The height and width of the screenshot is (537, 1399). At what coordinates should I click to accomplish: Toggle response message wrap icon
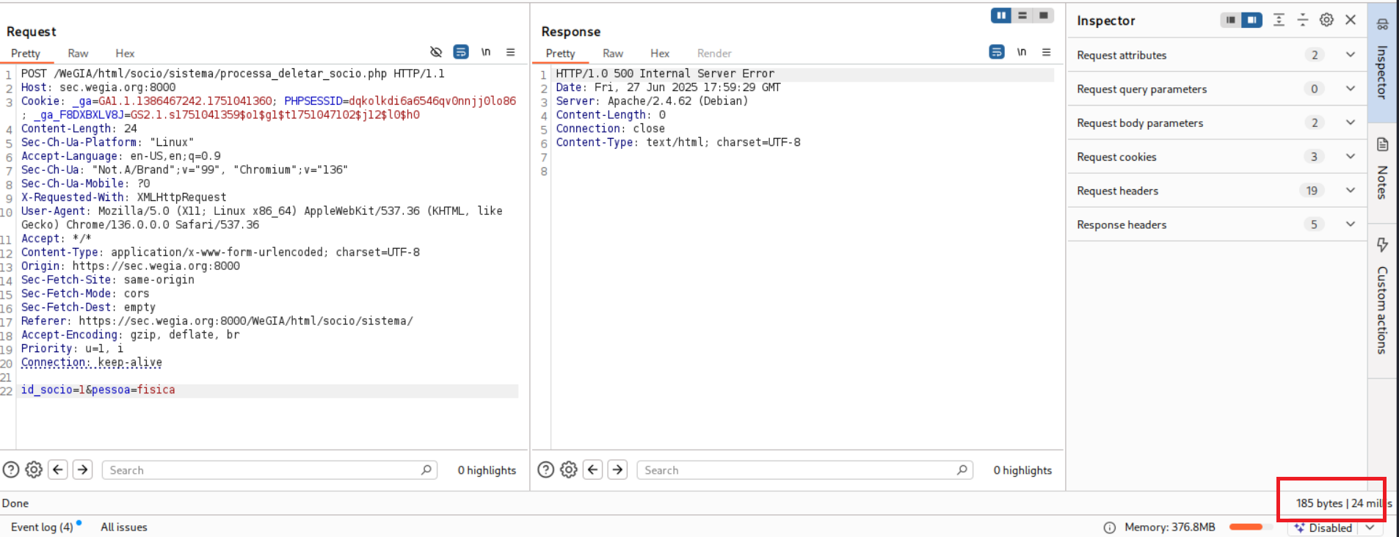(x=997, y=52)
